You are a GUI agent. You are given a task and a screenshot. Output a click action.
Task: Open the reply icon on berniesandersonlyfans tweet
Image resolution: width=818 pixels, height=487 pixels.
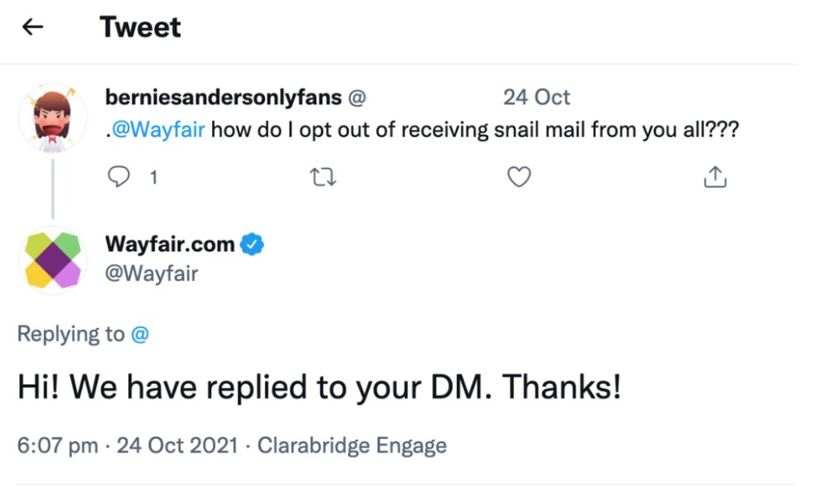(119, 176)
